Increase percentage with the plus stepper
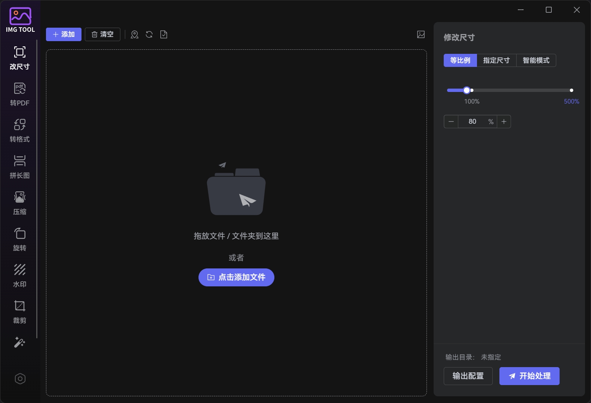This screenshot has height=403, width=591. click(504, 121)
